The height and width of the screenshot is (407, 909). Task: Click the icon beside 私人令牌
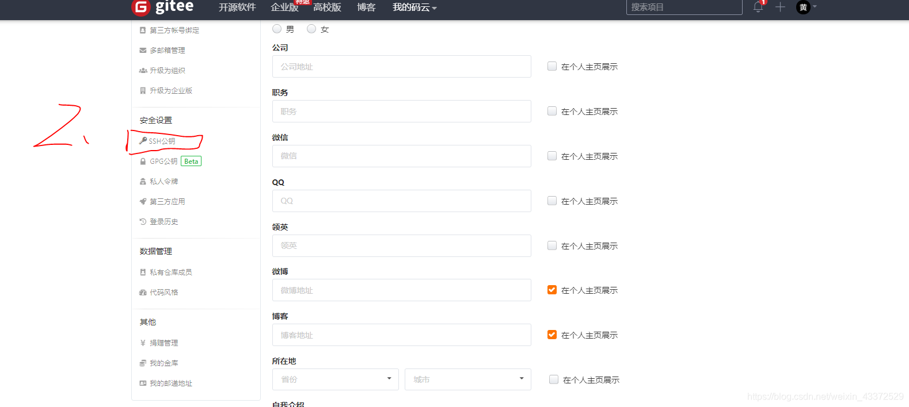[x=143, y=181]
